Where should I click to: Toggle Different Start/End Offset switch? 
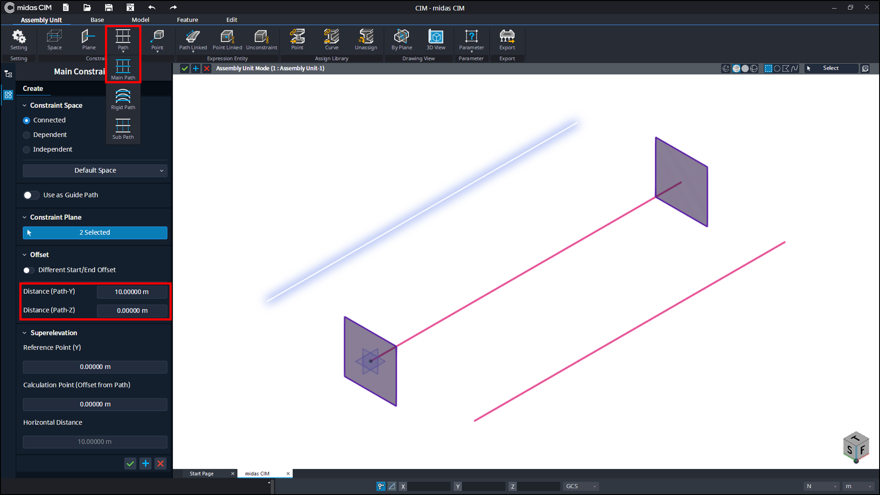pos(29,270)
